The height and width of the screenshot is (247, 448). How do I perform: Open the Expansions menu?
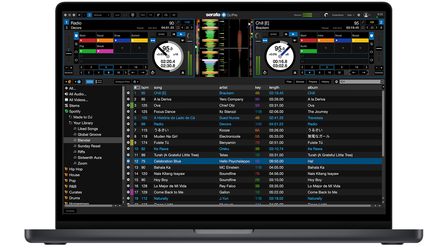coord(338,15)
